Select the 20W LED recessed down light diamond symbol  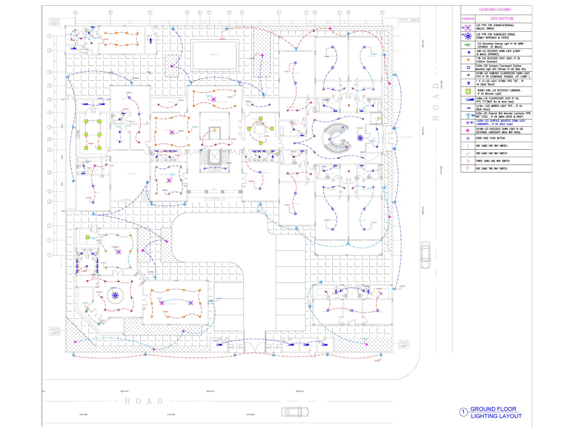pyautogui.click(x=469, y=53)
